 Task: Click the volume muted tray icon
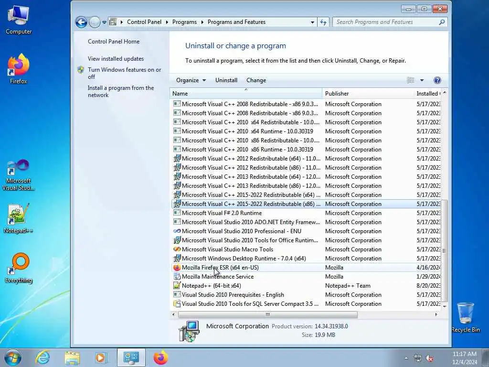[x=430, y=358]
